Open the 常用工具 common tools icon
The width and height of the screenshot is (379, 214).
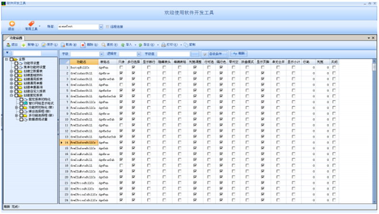pyautogui.click(x=31, y=24)
